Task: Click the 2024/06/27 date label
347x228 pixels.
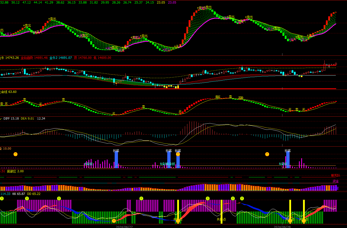Action: coord(124,227)
